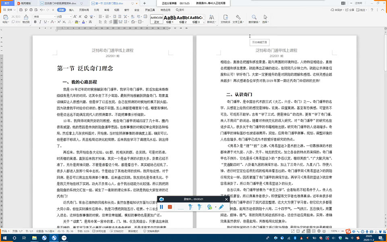Toggle Italic formatting
Image resolution: width=387 pixels, height=242 pixels.
[40, 22]
